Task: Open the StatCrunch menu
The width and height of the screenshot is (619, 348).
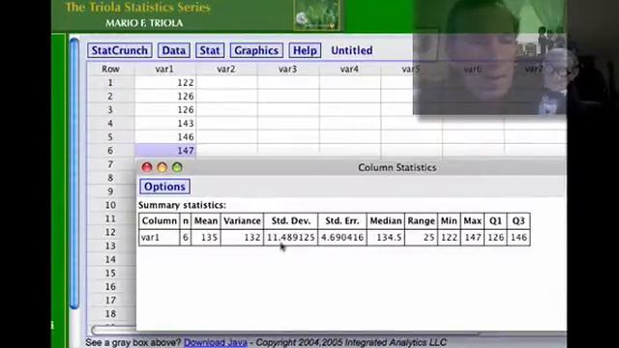Action: click(120, 50)
